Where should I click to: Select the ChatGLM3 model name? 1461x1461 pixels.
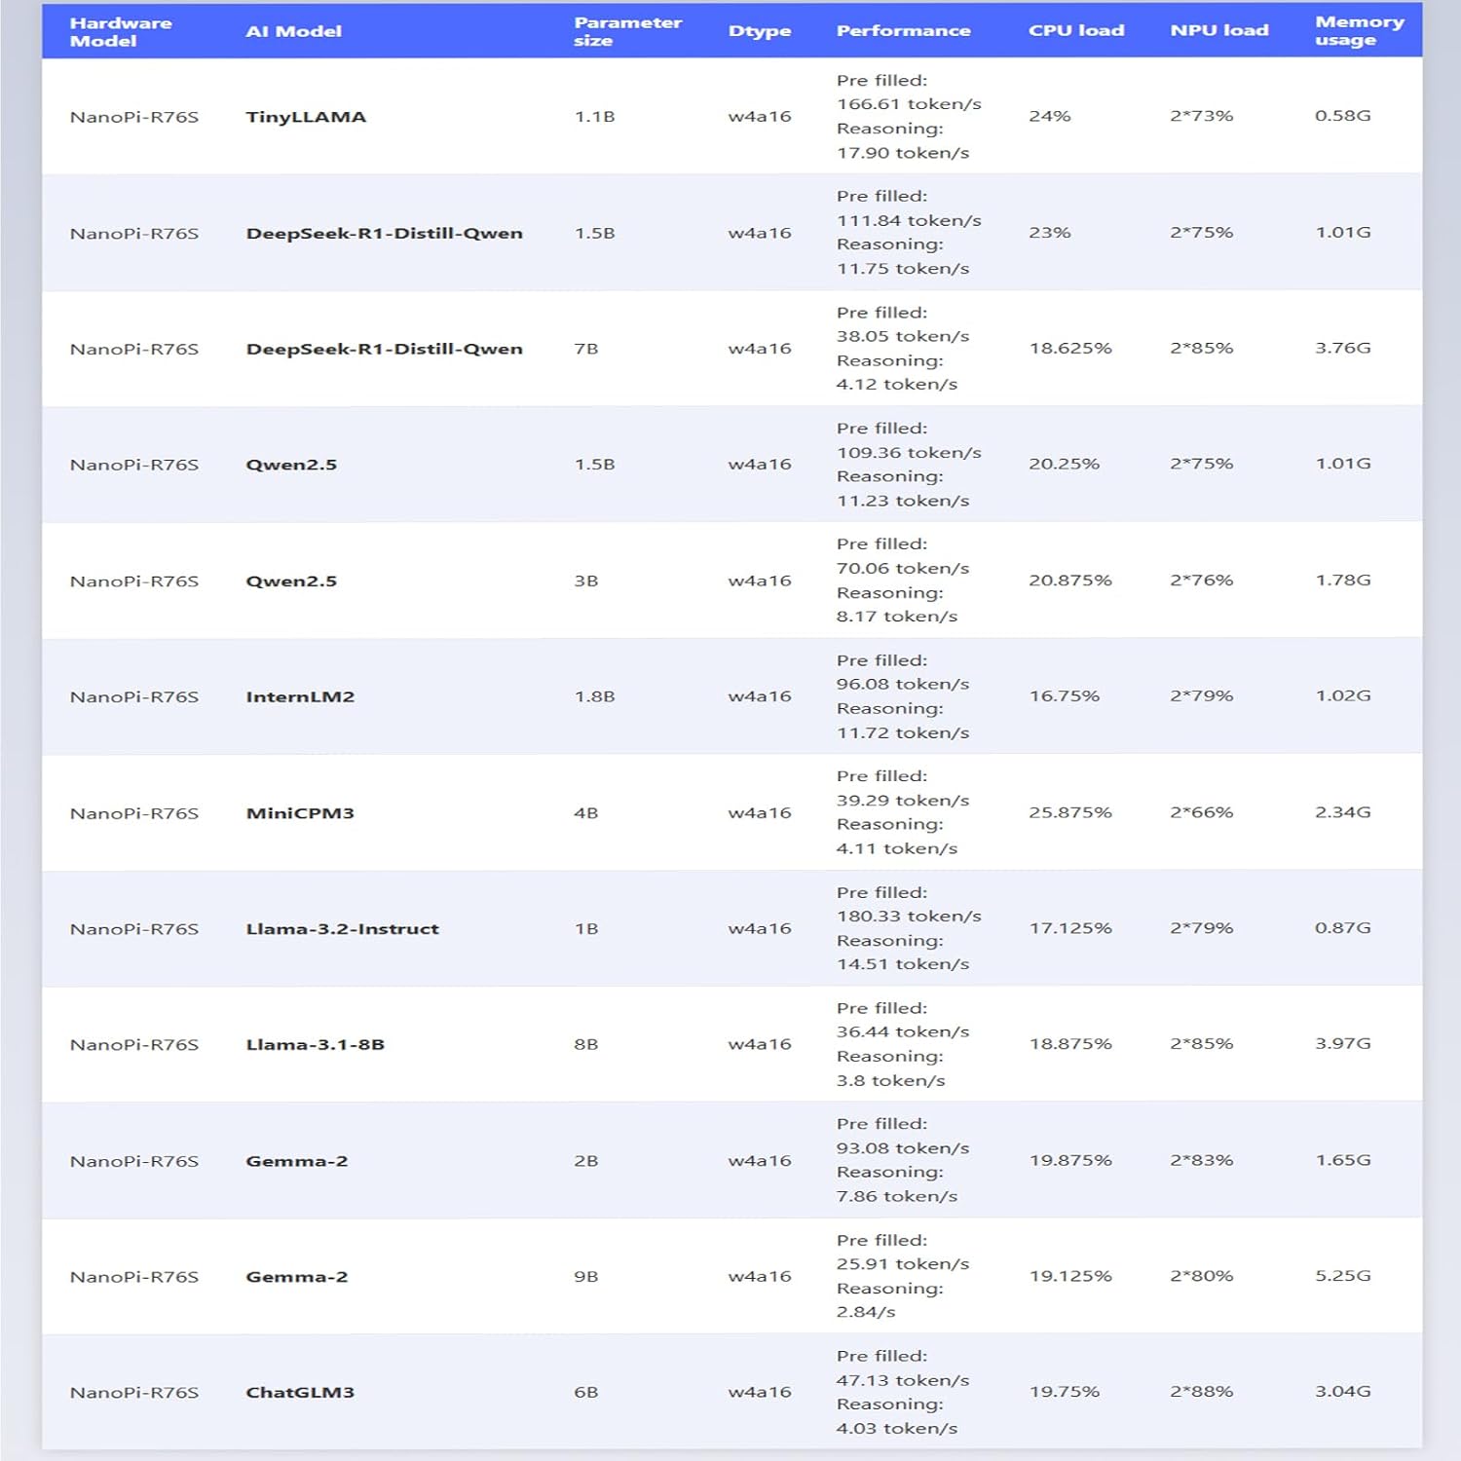(300, 1393)
